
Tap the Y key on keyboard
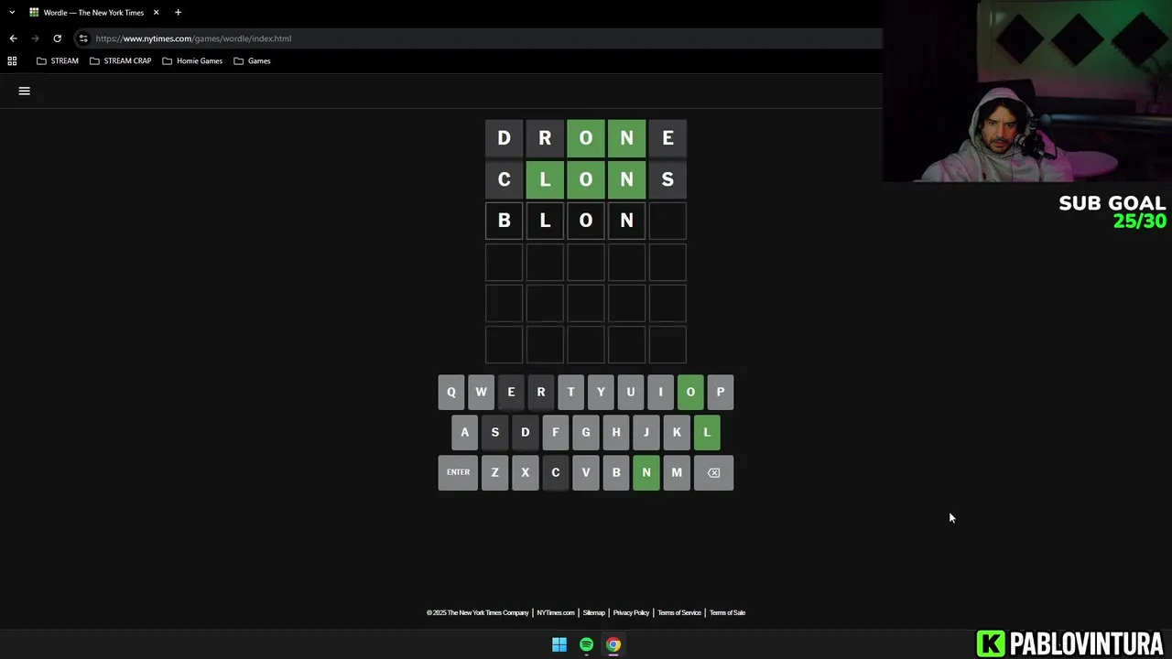pos(601,392)
